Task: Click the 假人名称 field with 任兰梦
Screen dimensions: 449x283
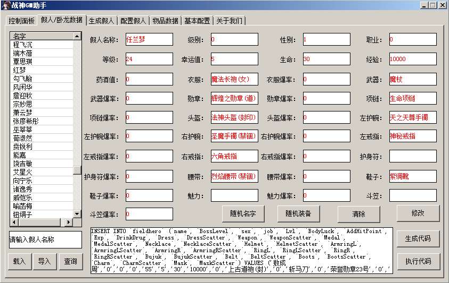Action: coord(149,39)
